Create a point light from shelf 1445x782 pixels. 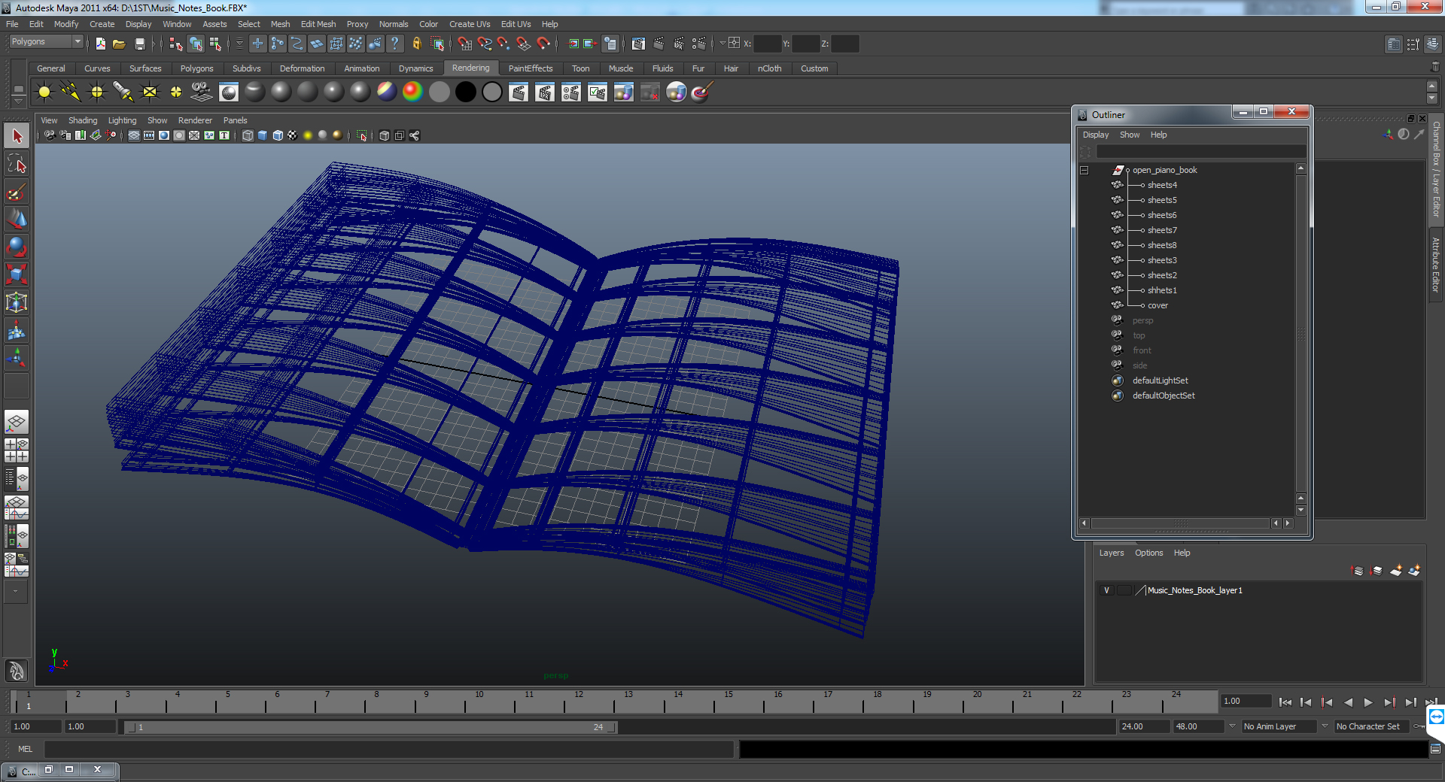pos(97,92)
